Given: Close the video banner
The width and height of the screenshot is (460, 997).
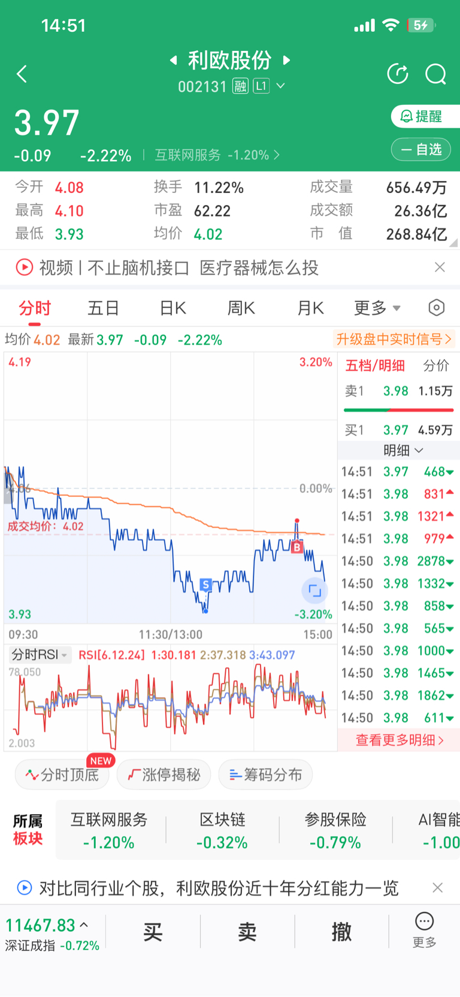Looking at the screenshot, I should pyautogui.click(x=440, y=267).
